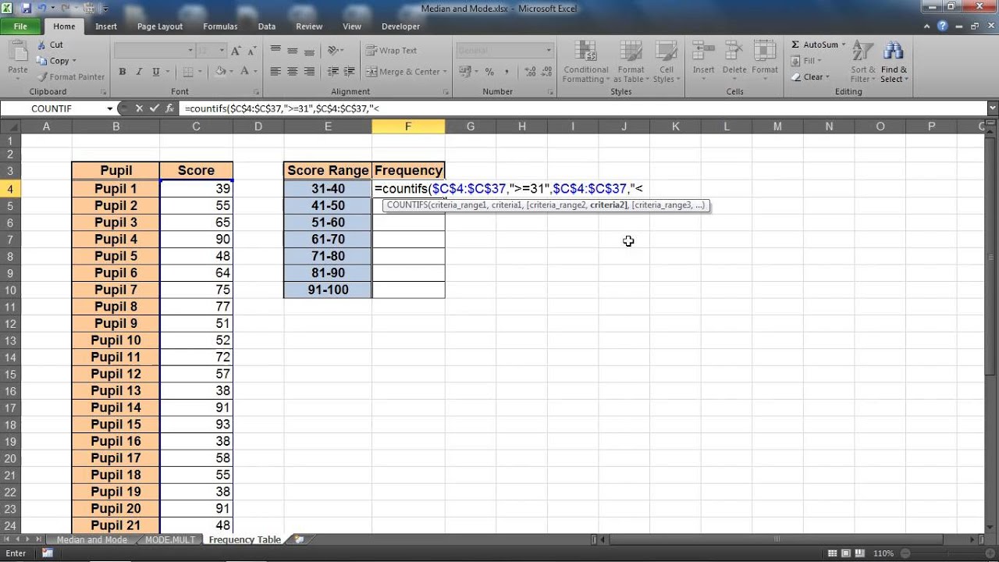This screenshot has width=999, height=562.
Task: Toggle Bold formatting
Action: pos(123,71)
